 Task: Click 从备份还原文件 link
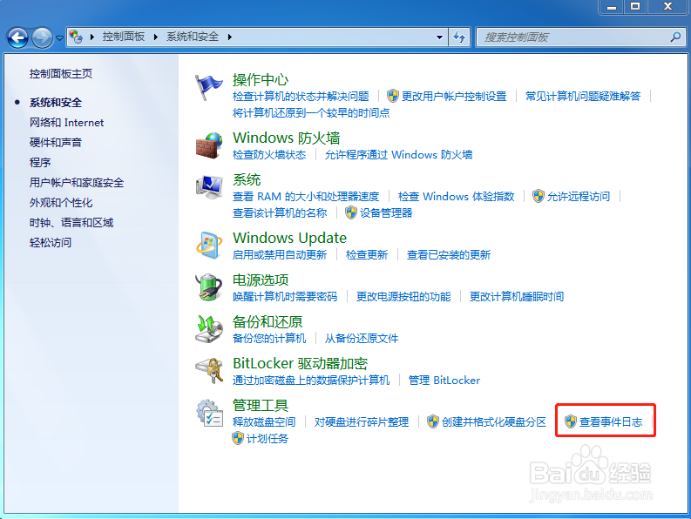(362, 339)
